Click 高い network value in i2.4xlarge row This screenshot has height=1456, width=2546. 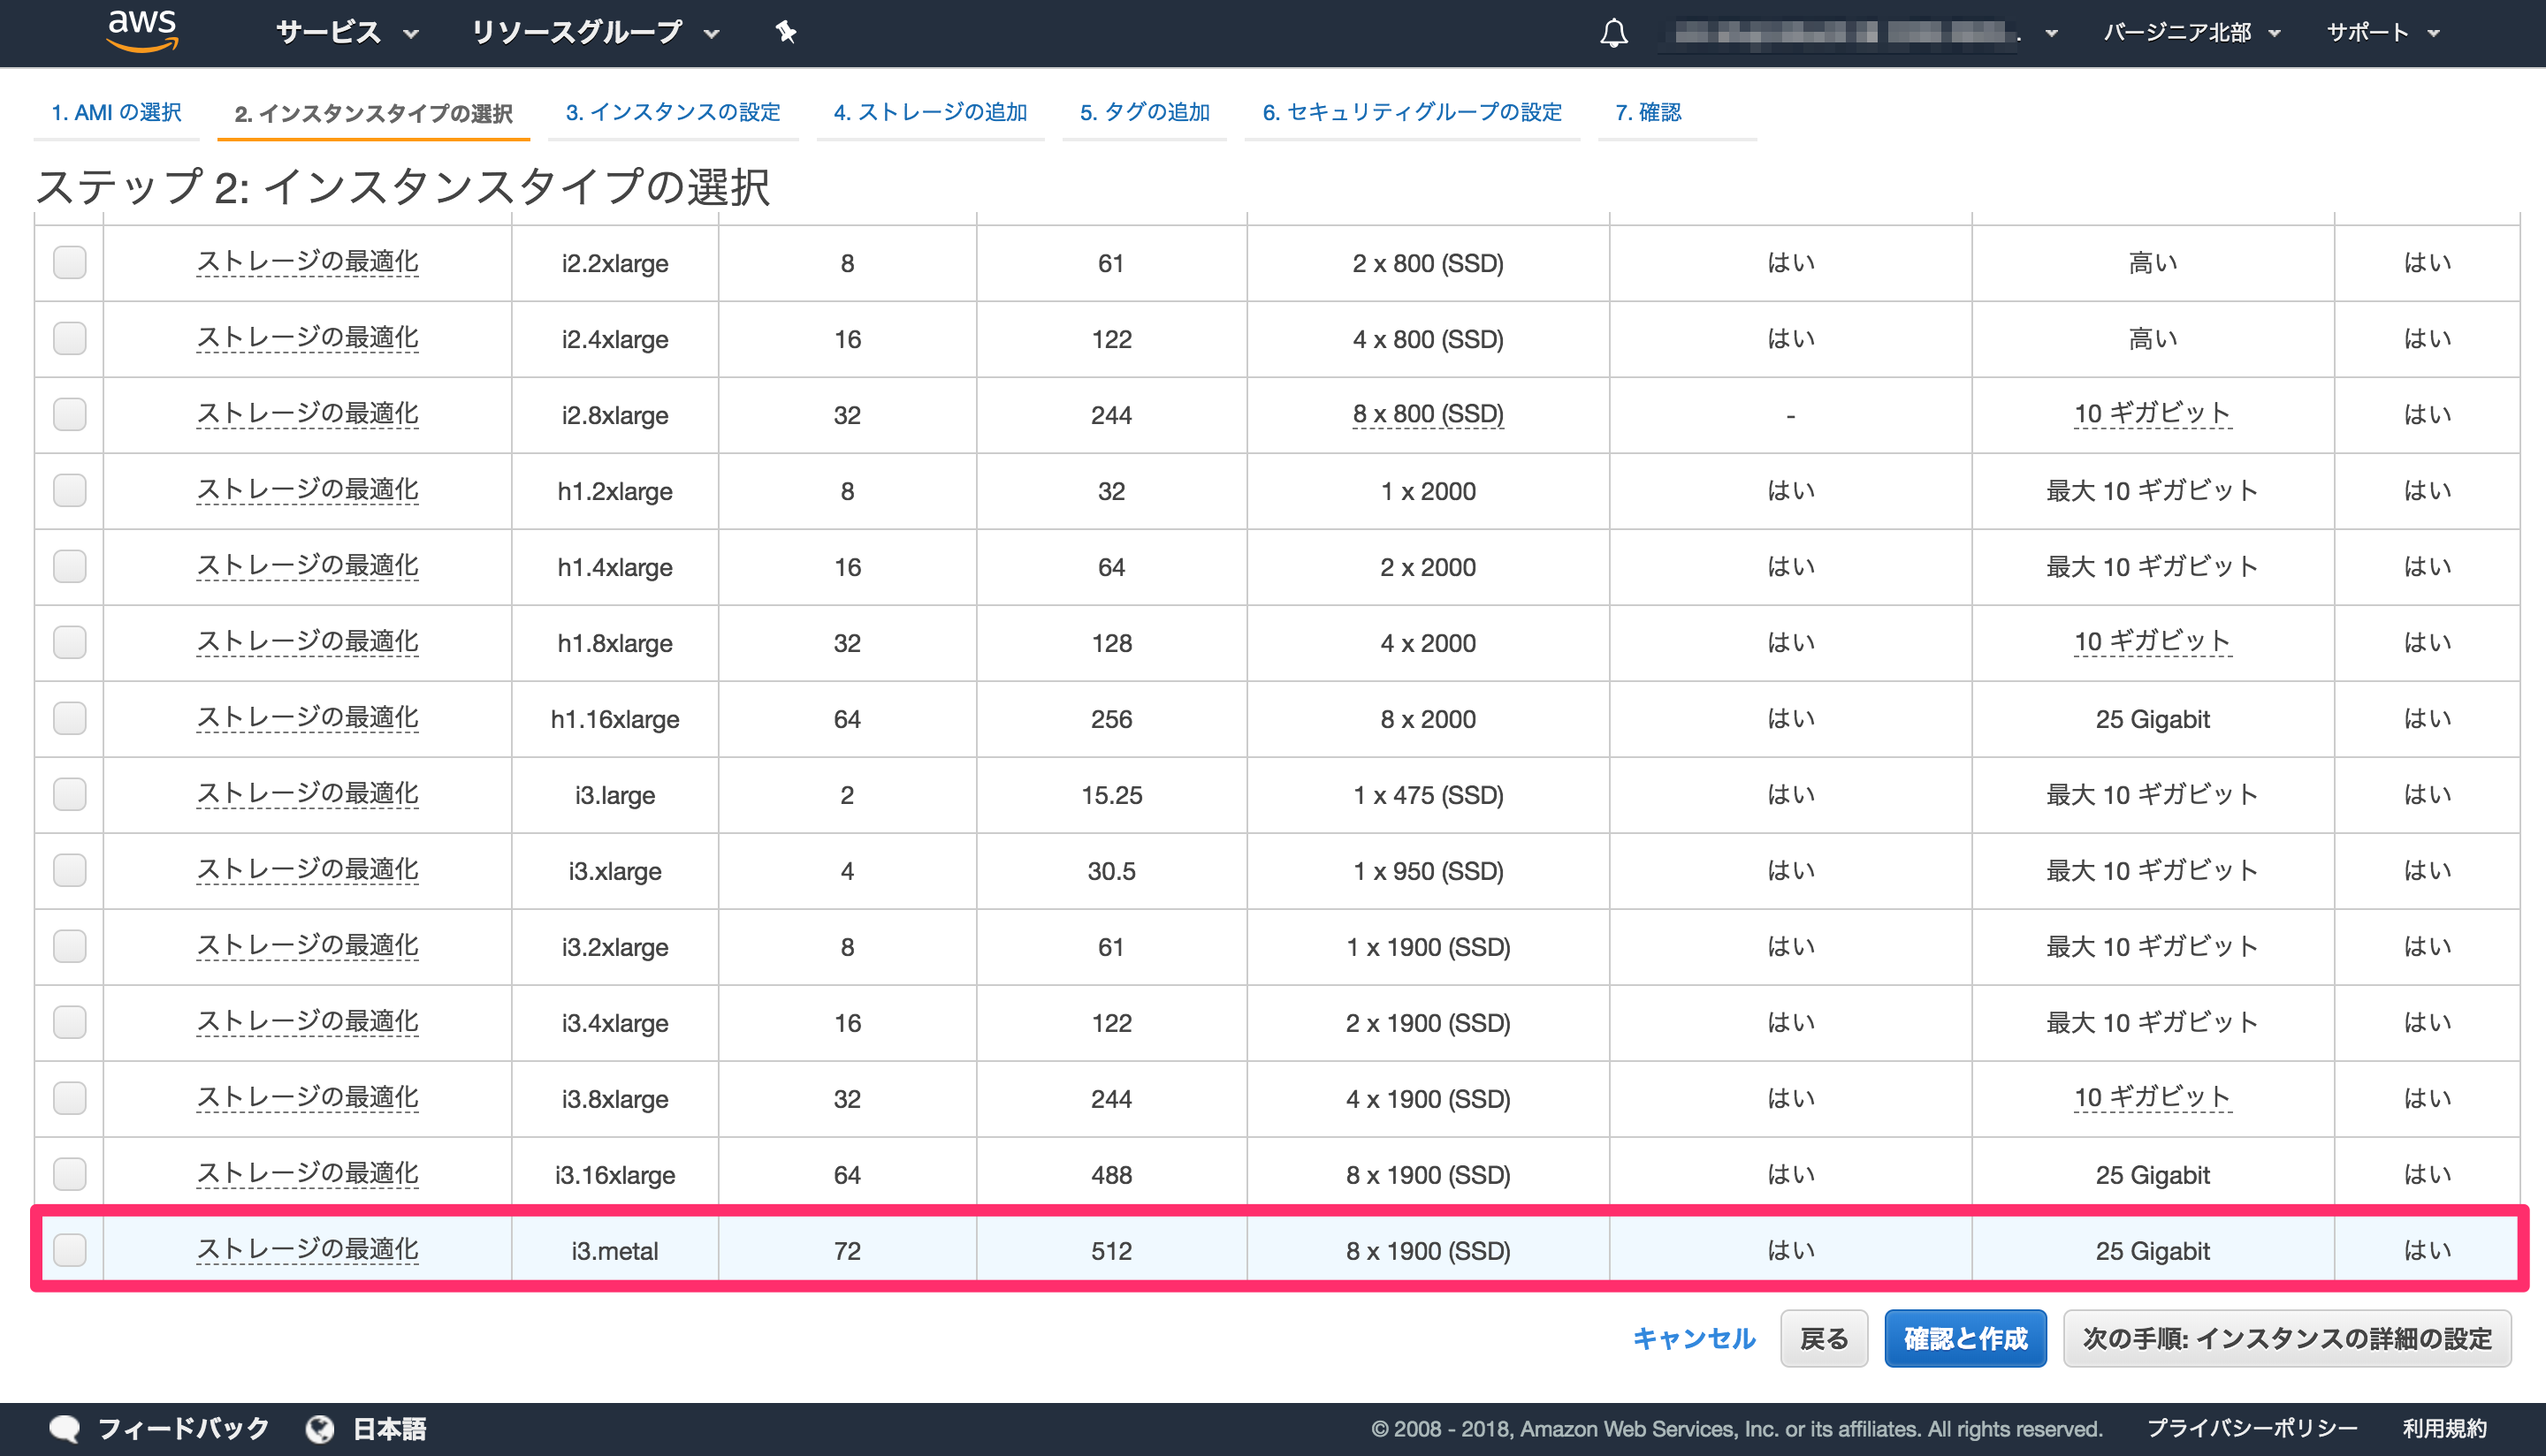(2152, 339)
